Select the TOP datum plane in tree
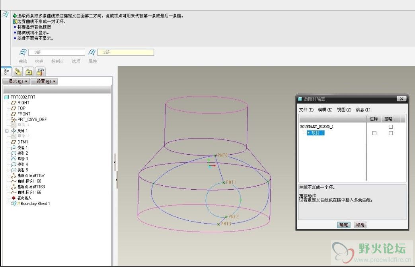The image size is (415, 267). (18, 108)
